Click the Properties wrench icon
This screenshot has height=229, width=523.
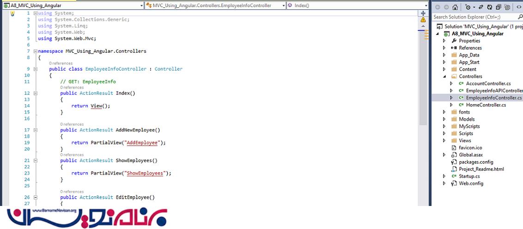point(454,41)
